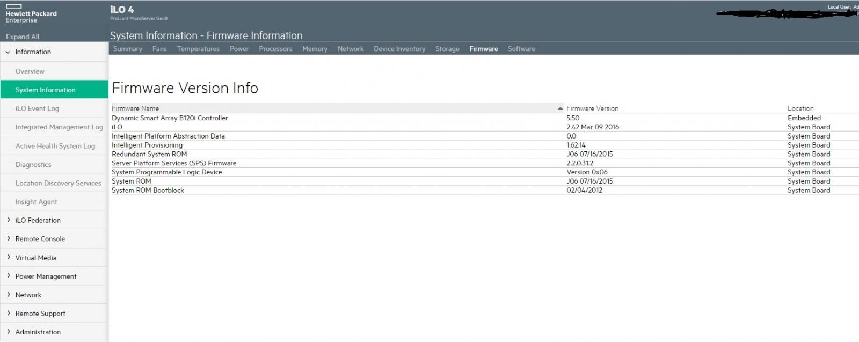
Task: Click the Expand All link
Action: [23, 37]
